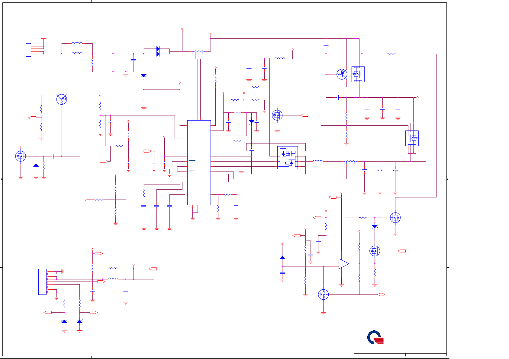This screenshot has height=359, width=509.
Task: Select the left Zener diode below nine-pin connector
Action: [x=64, y=322]
